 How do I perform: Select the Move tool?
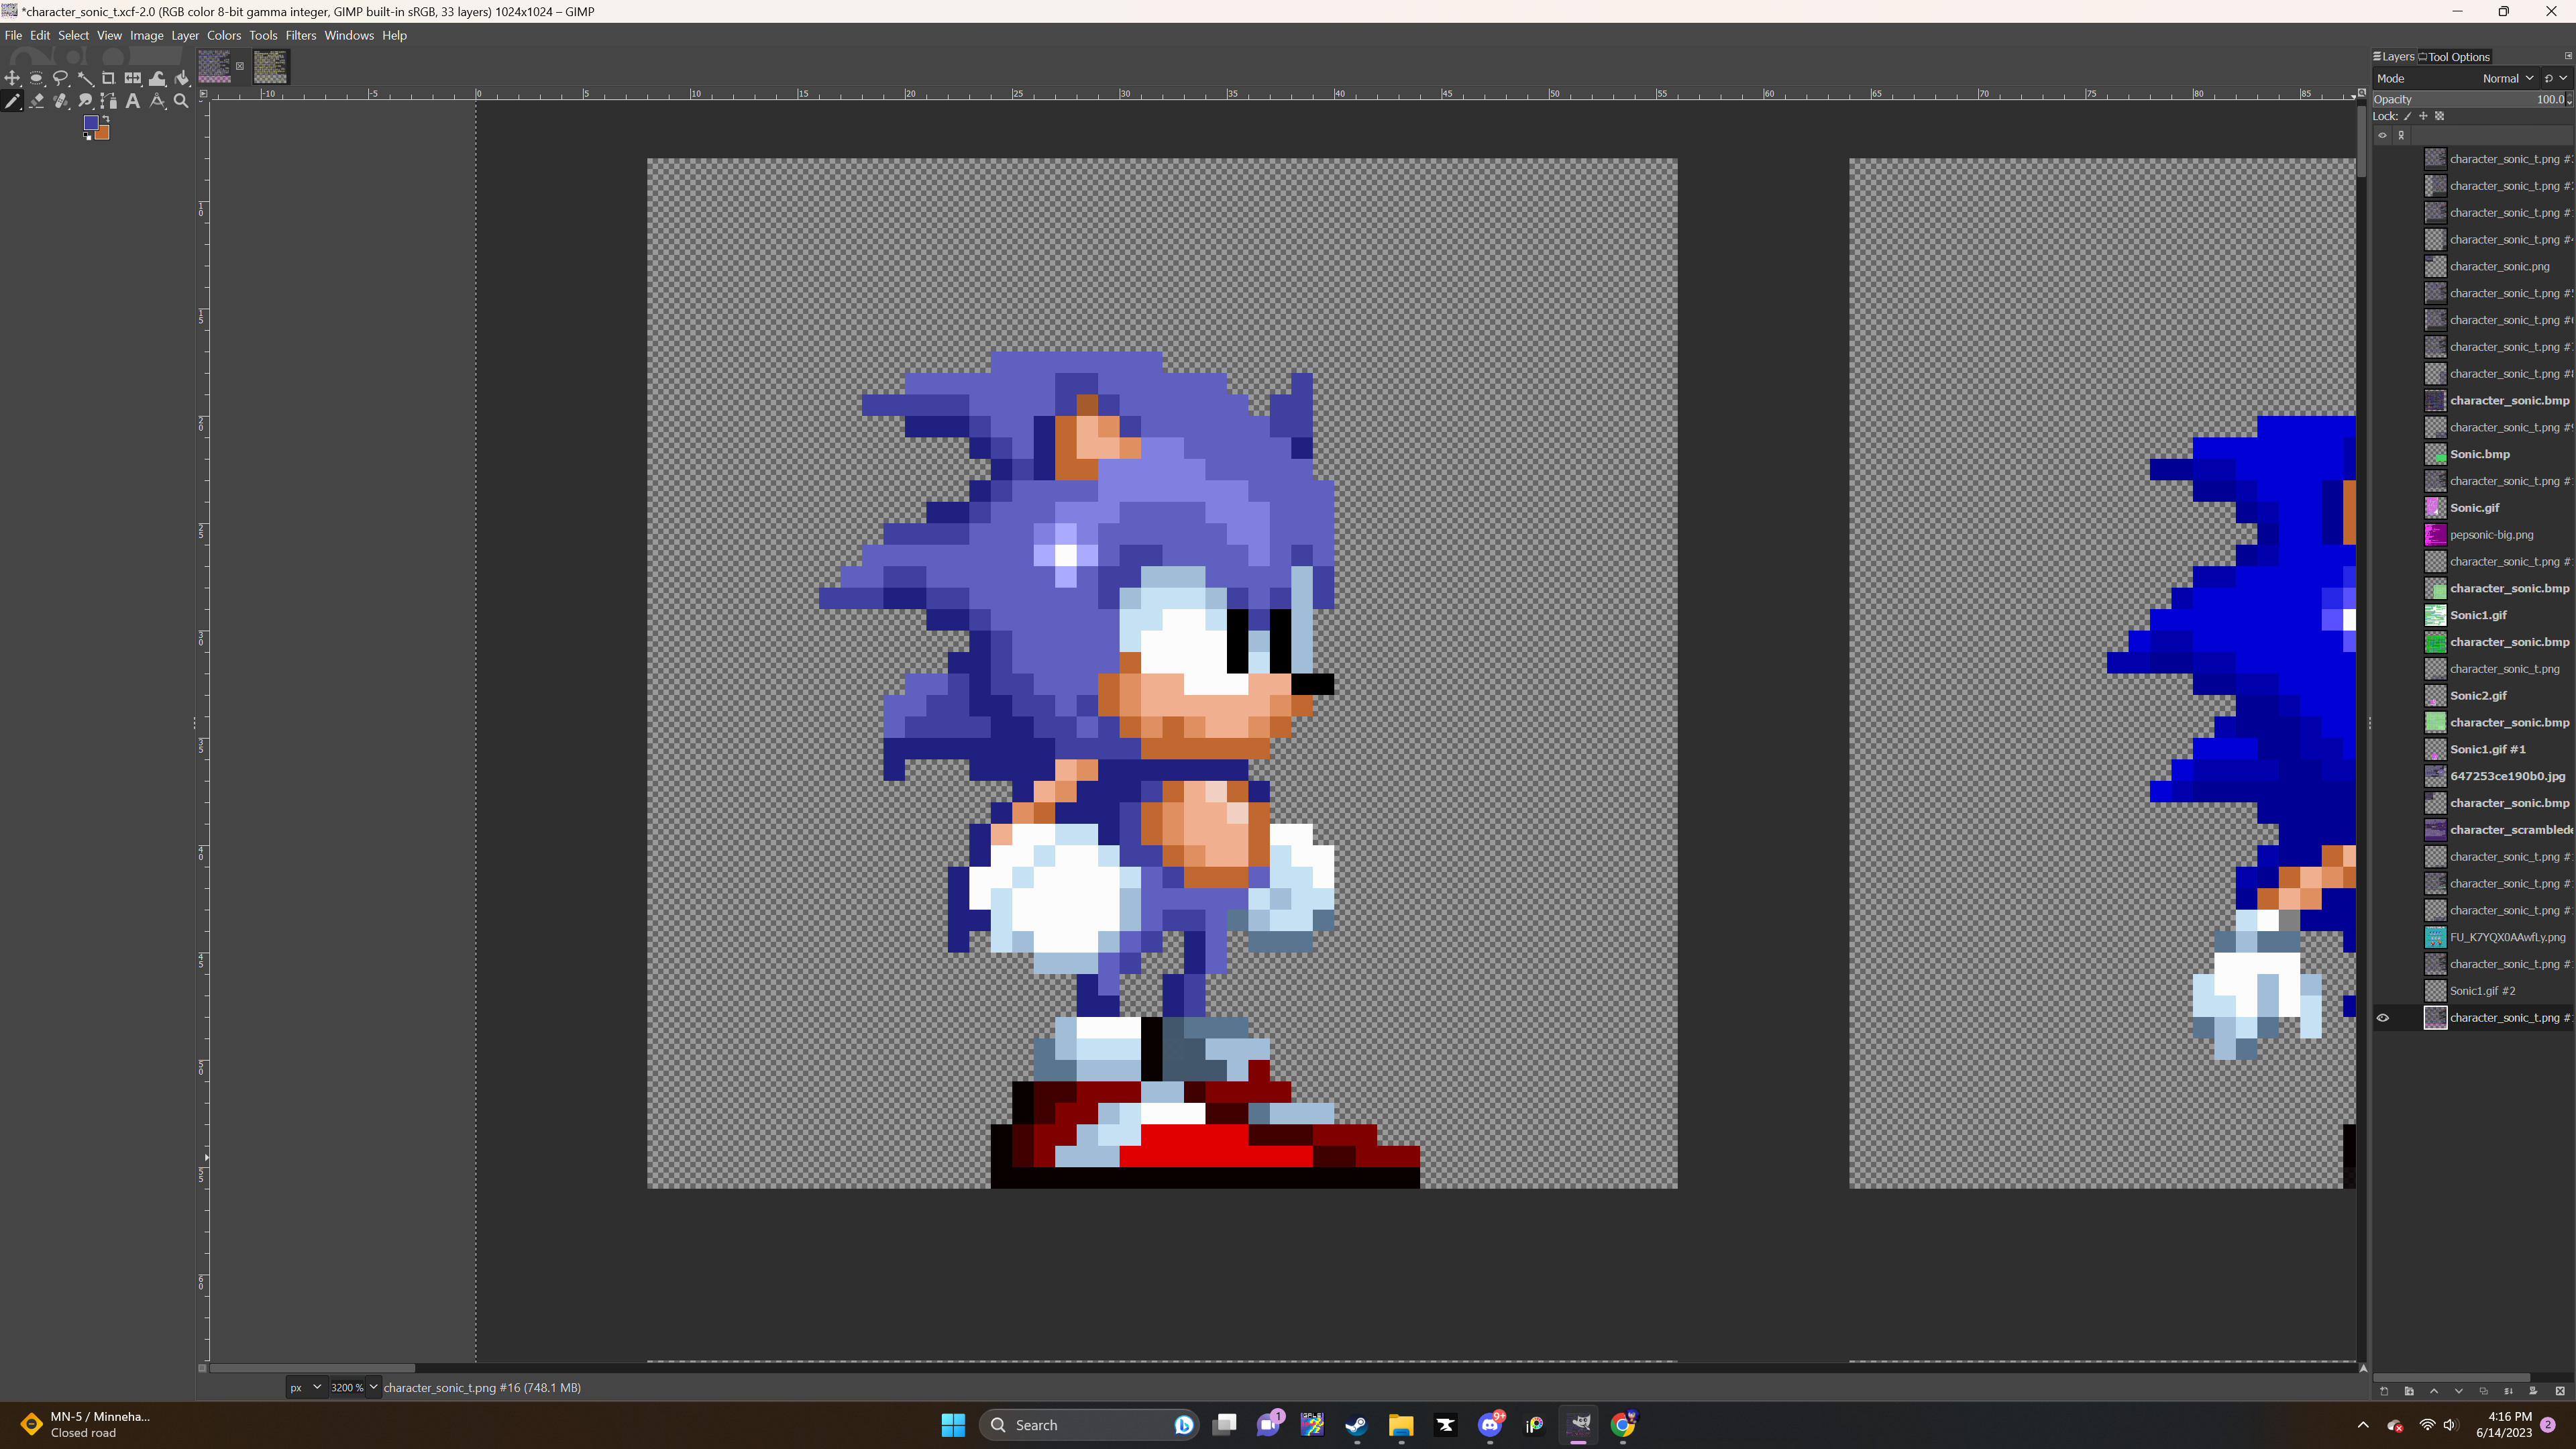click(x=13, y=79)
